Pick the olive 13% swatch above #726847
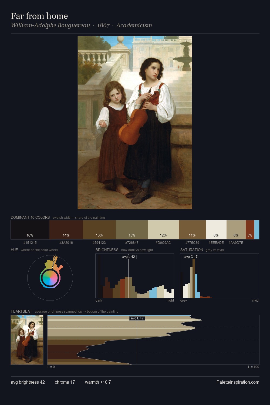This screenshot has height=405, width=270. (132, 230)
